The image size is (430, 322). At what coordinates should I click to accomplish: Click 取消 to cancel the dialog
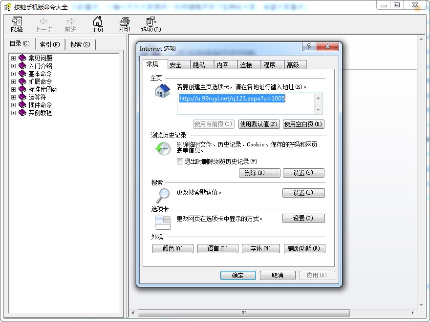tap(278, 275)
